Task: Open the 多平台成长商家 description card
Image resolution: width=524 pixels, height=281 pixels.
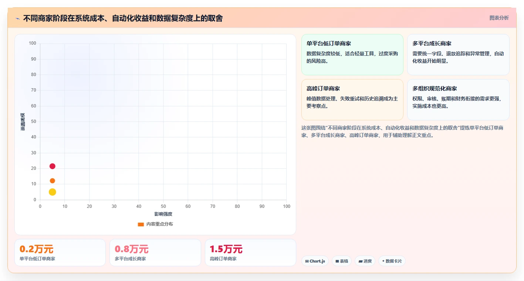Action: pyautogui.click(x=458, y=55)
